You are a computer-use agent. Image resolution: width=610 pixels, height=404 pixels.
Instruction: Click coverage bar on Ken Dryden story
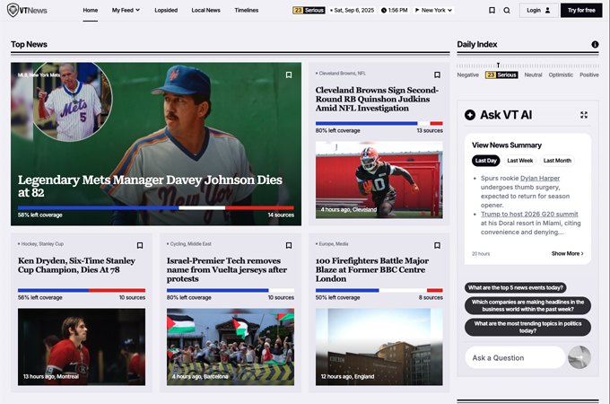tap(82, 290)
